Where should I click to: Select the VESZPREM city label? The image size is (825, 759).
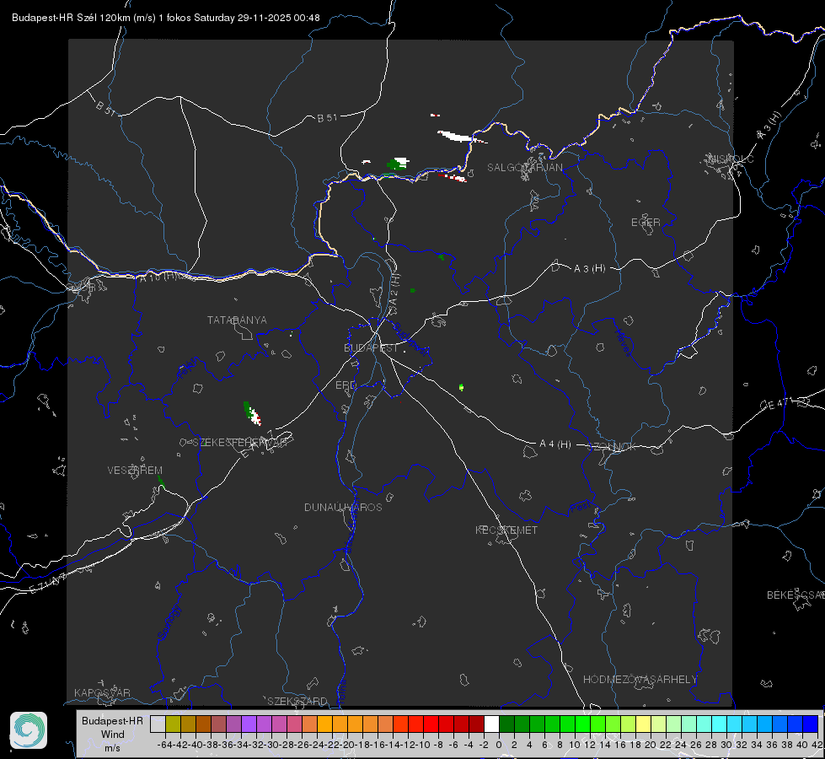point(135,471)
